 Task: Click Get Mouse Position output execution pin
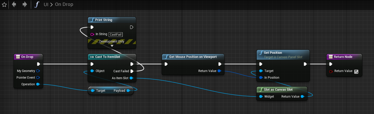pos(220,64)
